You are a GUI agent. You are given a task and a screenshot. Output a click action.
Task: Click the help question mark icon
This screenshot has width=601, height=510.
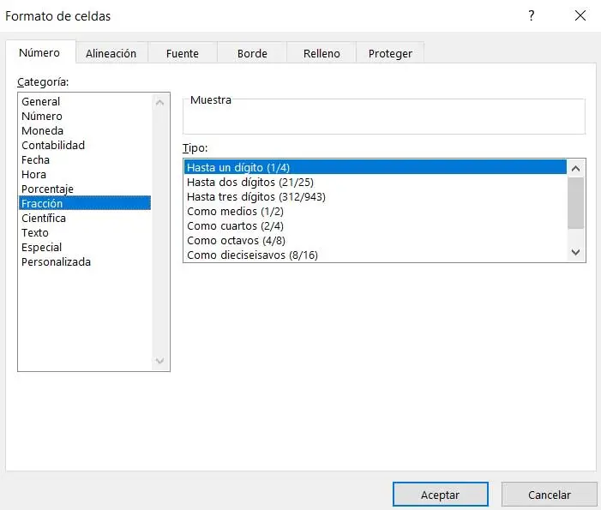pos(532,15)
